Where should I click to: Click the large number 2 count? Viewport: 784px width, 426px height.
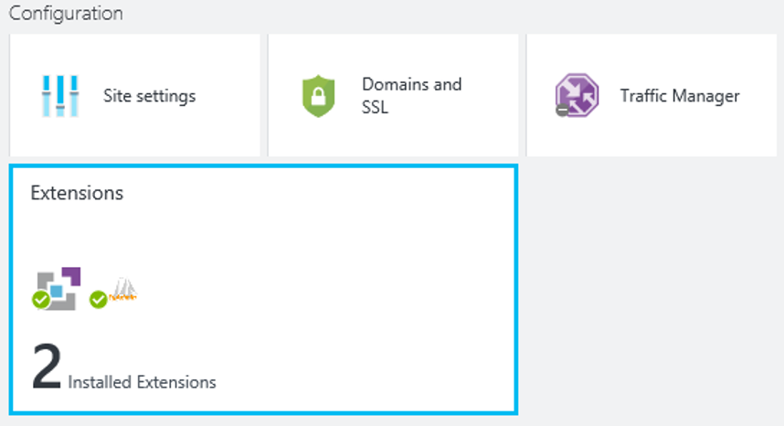click(x=46, y=367)
